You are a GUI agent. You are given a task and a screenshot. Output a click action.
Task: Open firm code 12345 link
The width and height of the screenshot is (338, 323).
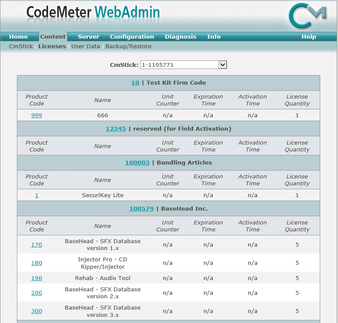tap(116, 129)
